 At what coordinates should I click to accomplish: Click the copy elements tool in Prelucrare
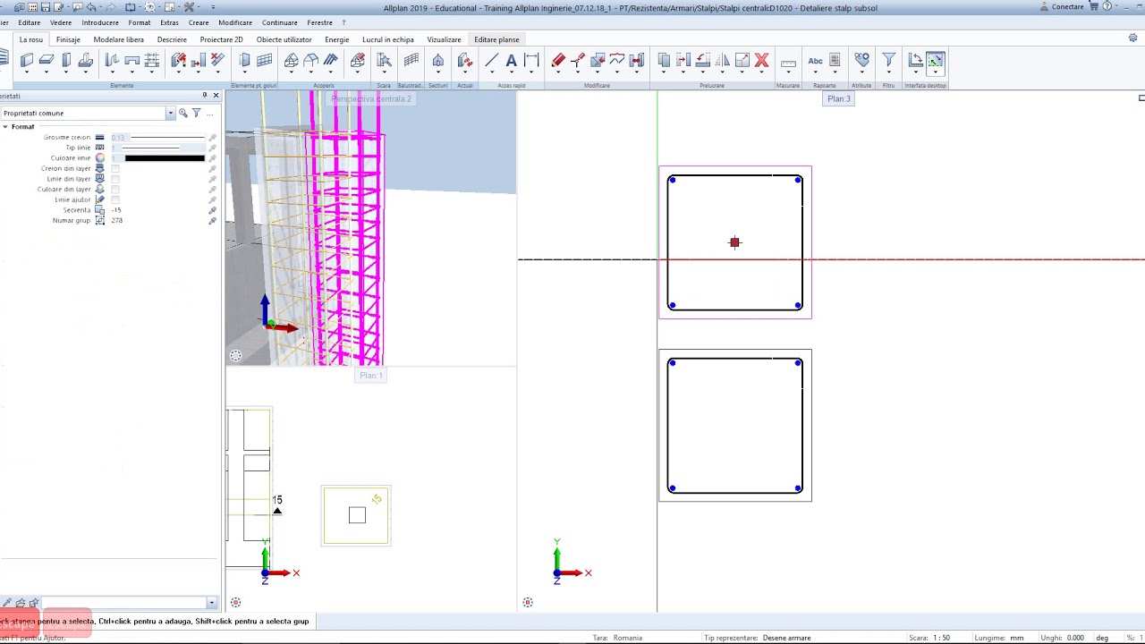point(664,60)
